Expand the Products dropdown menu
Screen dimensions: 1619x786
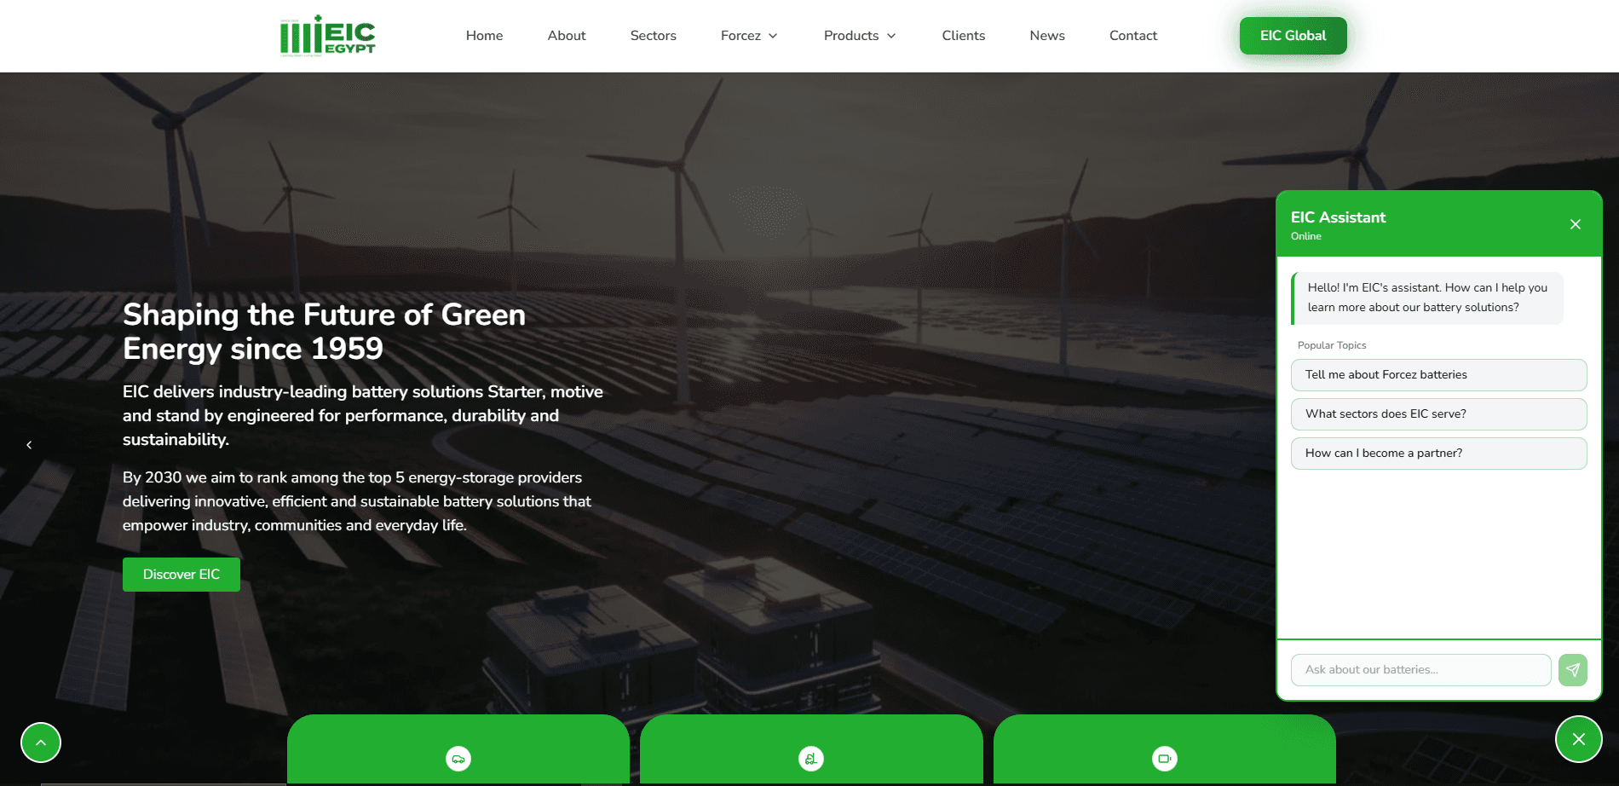coord(859,36)
